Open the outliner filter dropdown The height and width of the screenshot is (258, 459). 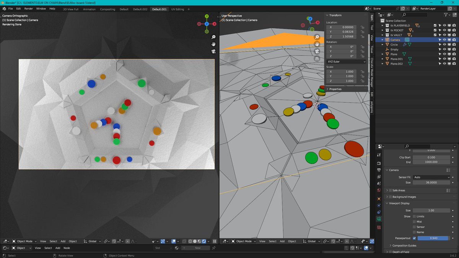447,15
